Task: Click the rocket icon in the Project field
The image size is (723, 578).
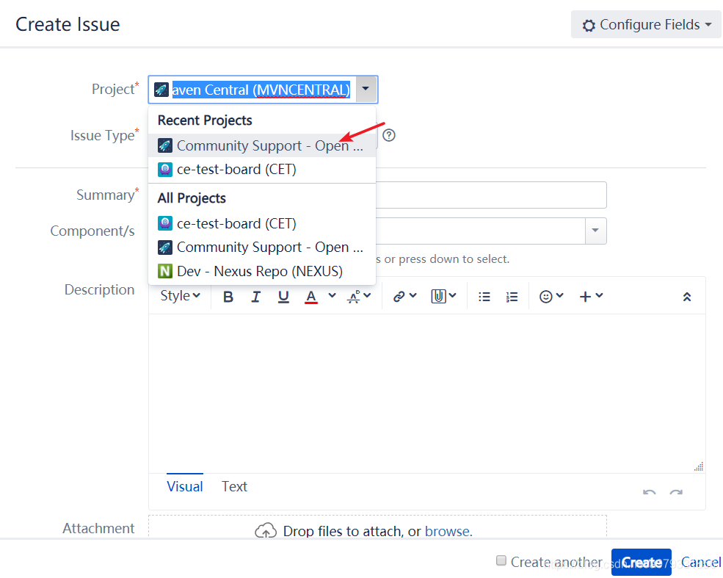Action: (161, 90)
